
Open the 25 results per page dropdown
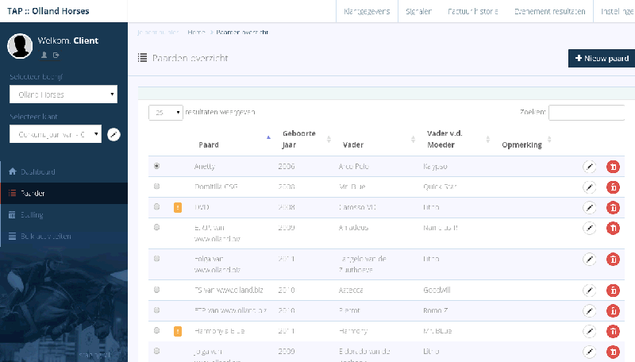pyautogui.click(x=166, y=112)
